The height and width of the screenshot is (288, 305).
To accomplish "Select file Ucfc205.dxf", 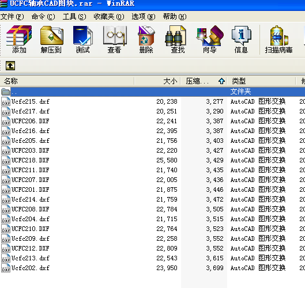I will tap(31, 141).
